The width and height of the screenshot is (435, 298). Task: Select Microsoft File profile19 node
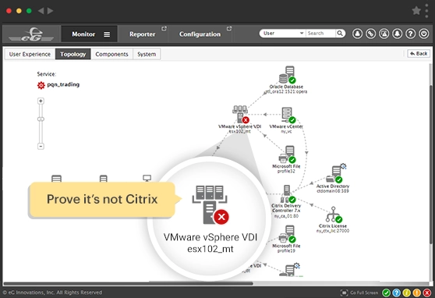point(287,234)
